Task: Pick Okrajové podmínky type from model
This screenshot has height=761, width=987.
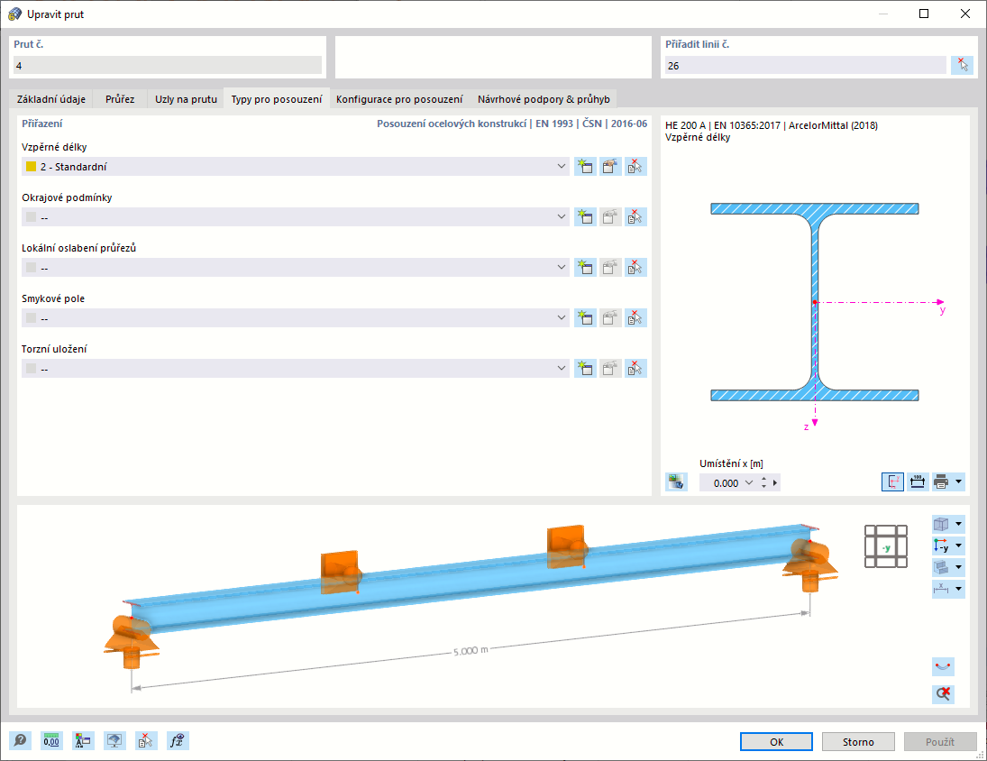Action: click(635, 217)
